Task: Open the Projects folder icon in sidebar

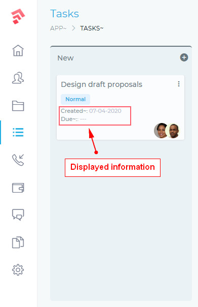Action: [18, 106]
